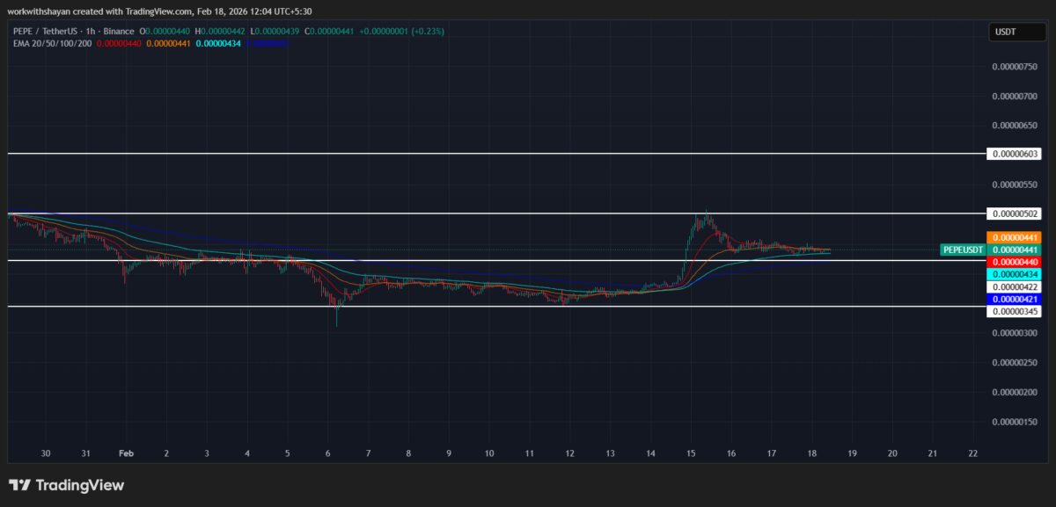Click the blue 0.00000421 EMA price tag
The image size is (1056, 507).
(x=1015, y=299)
